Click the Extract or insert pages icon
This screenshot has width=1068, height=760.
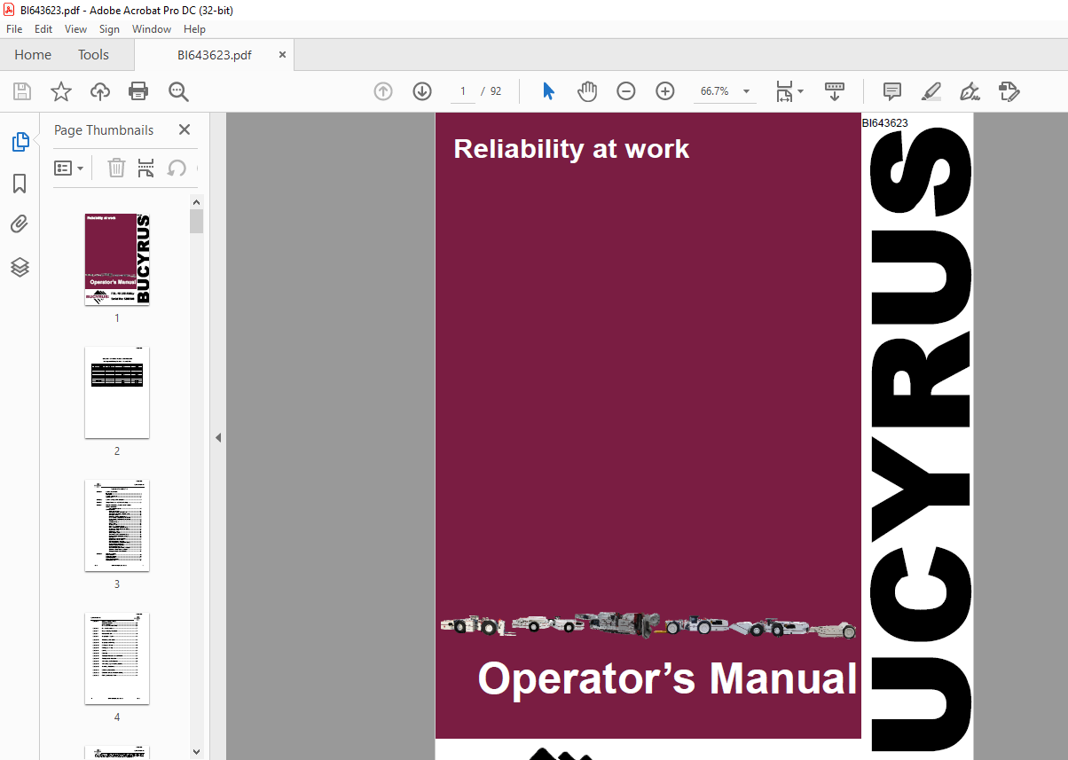click(146, 168)
